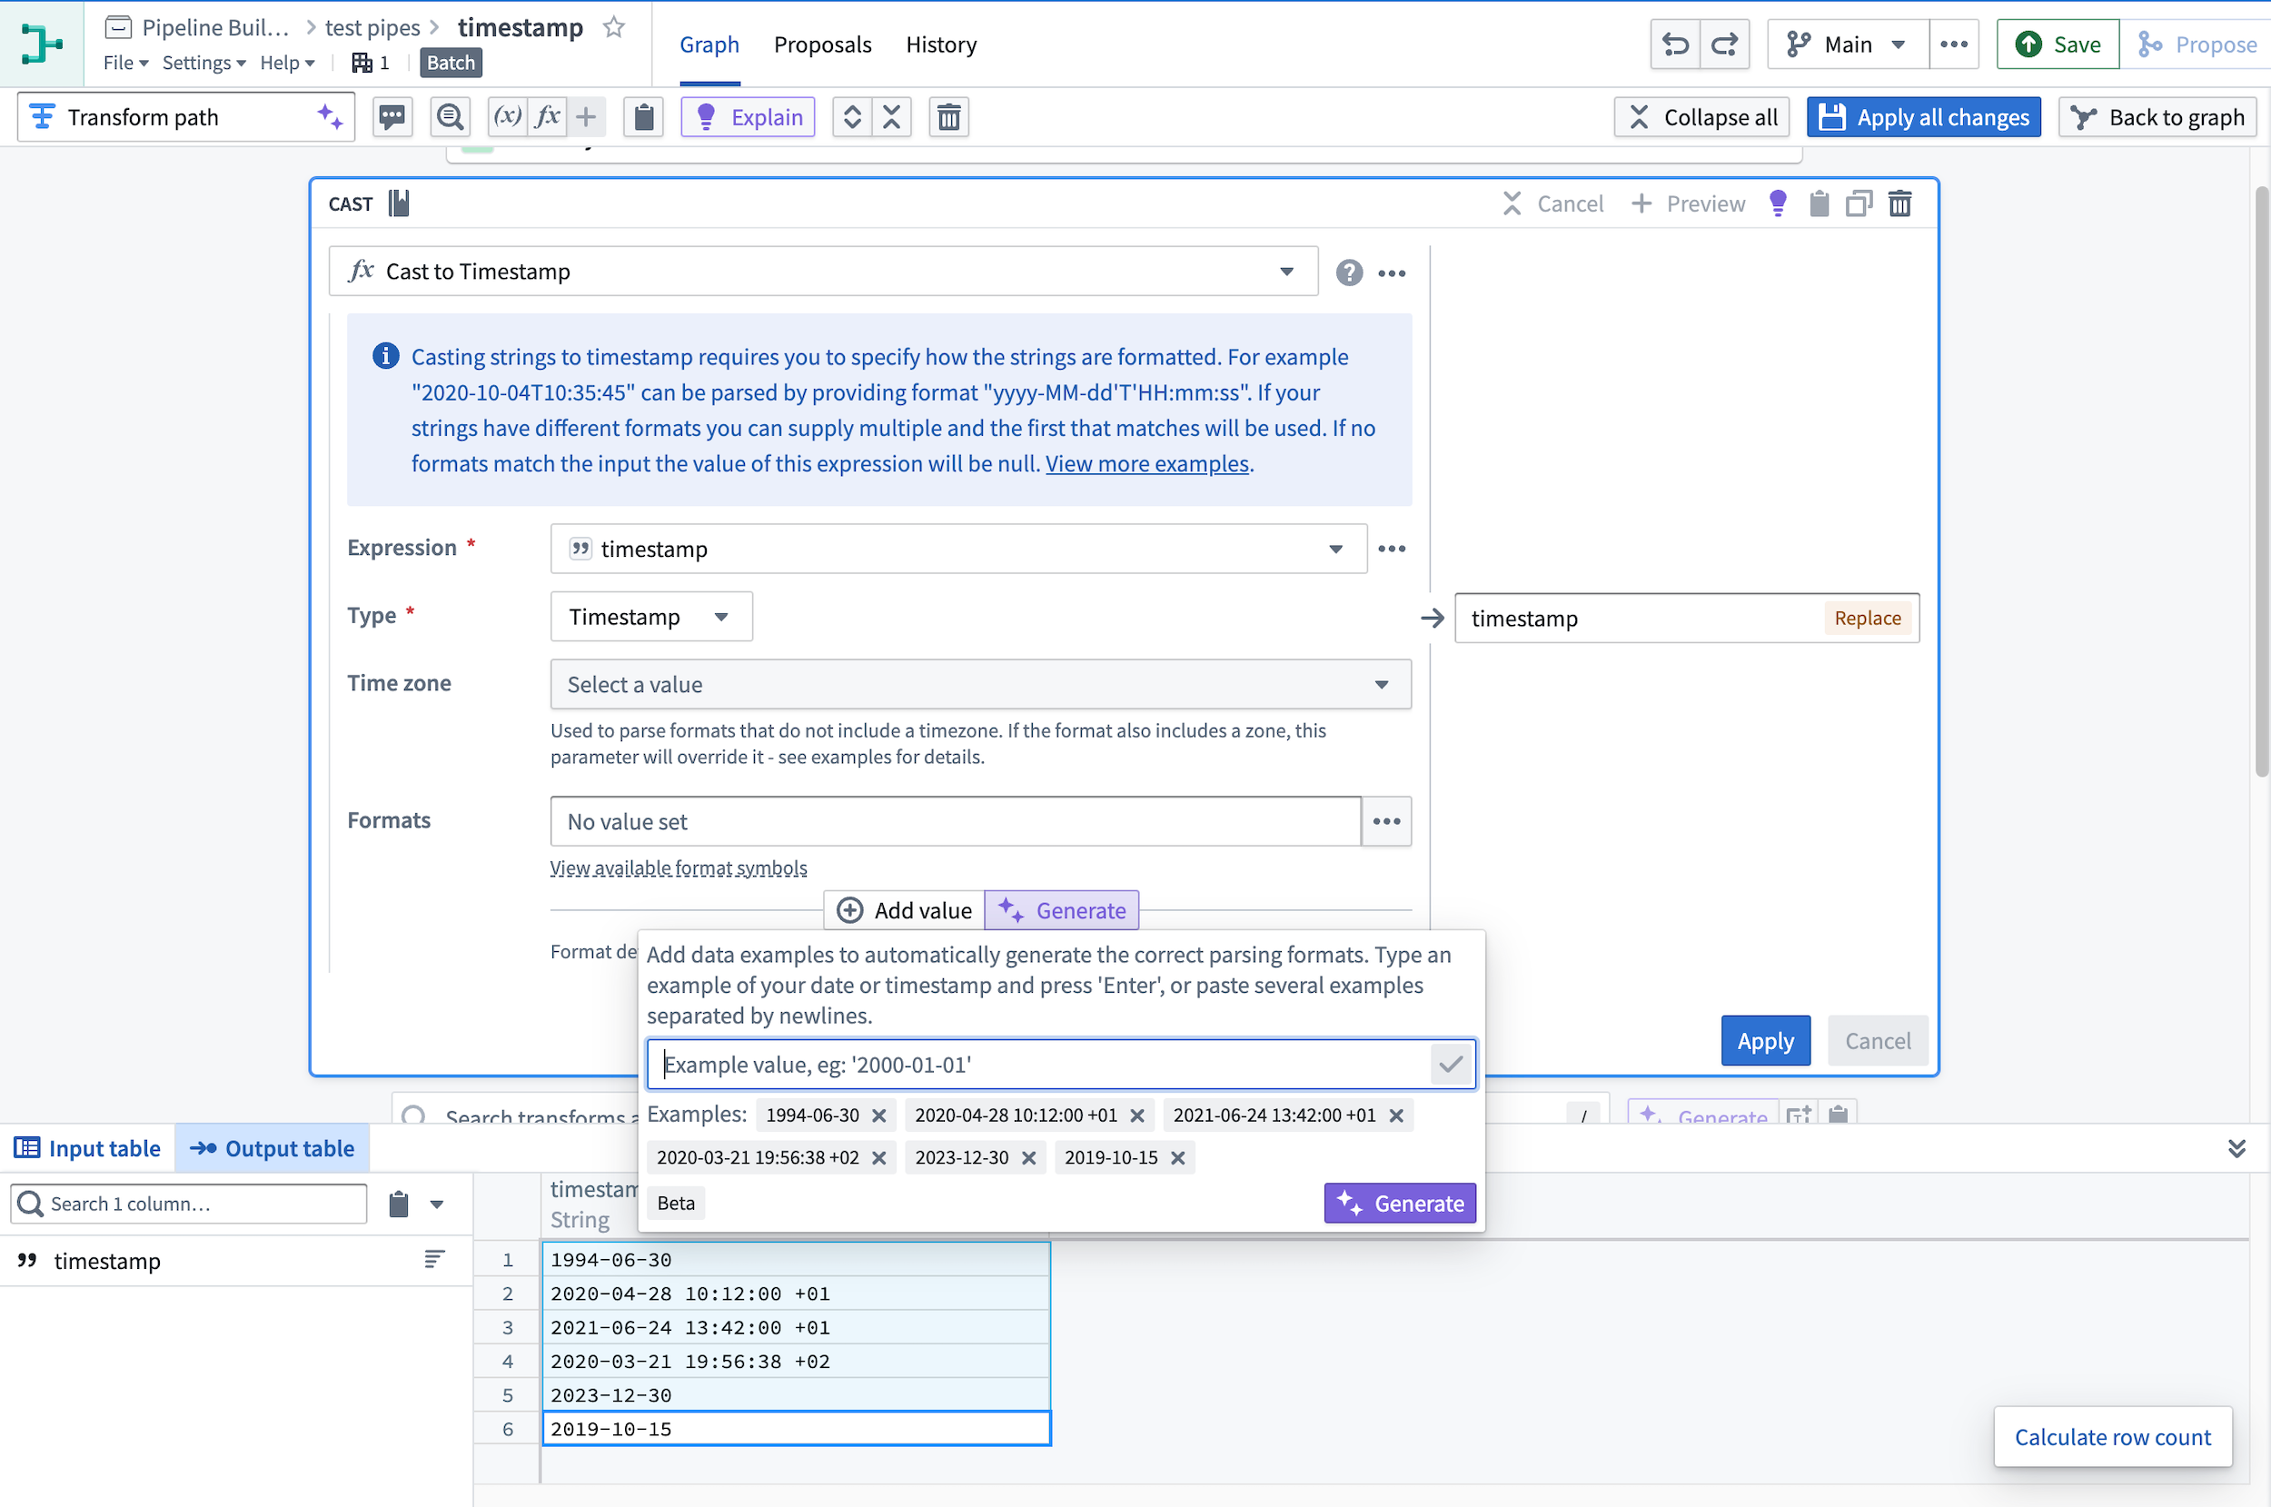Image resolution: width=2271 pixels, height=1507 pixels.
Task: Click the Generate button for formats
Action: point(1403,1203)
